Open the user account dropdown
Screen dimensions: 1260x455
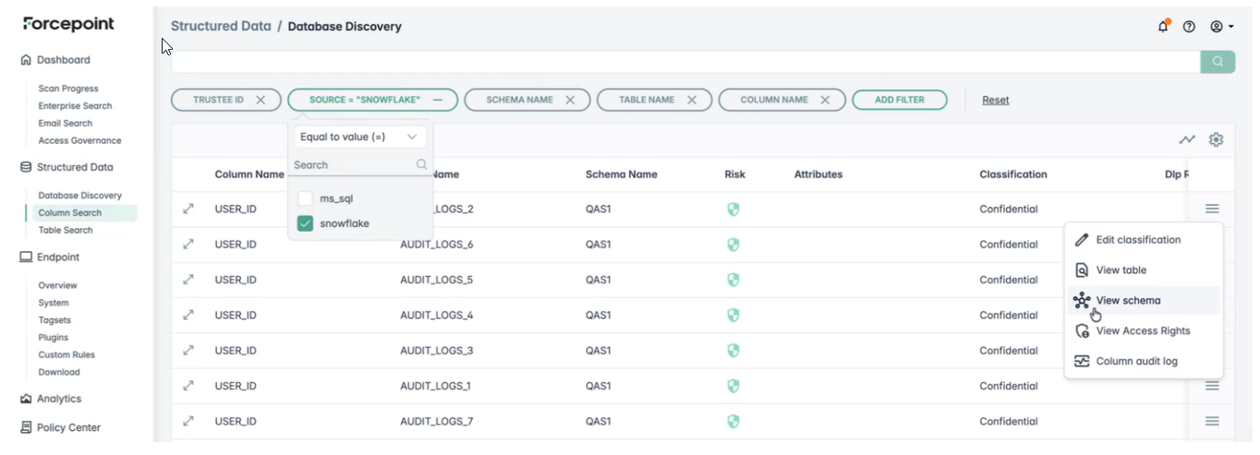(1222, 27)
